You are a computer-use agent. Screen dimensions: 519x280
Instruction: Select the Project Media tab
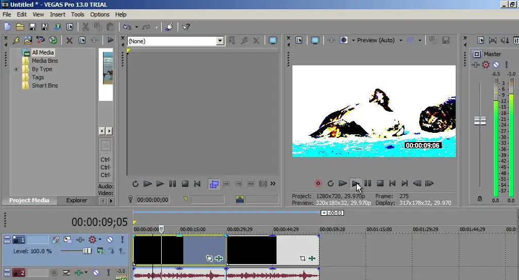click(x=29, y=200)
